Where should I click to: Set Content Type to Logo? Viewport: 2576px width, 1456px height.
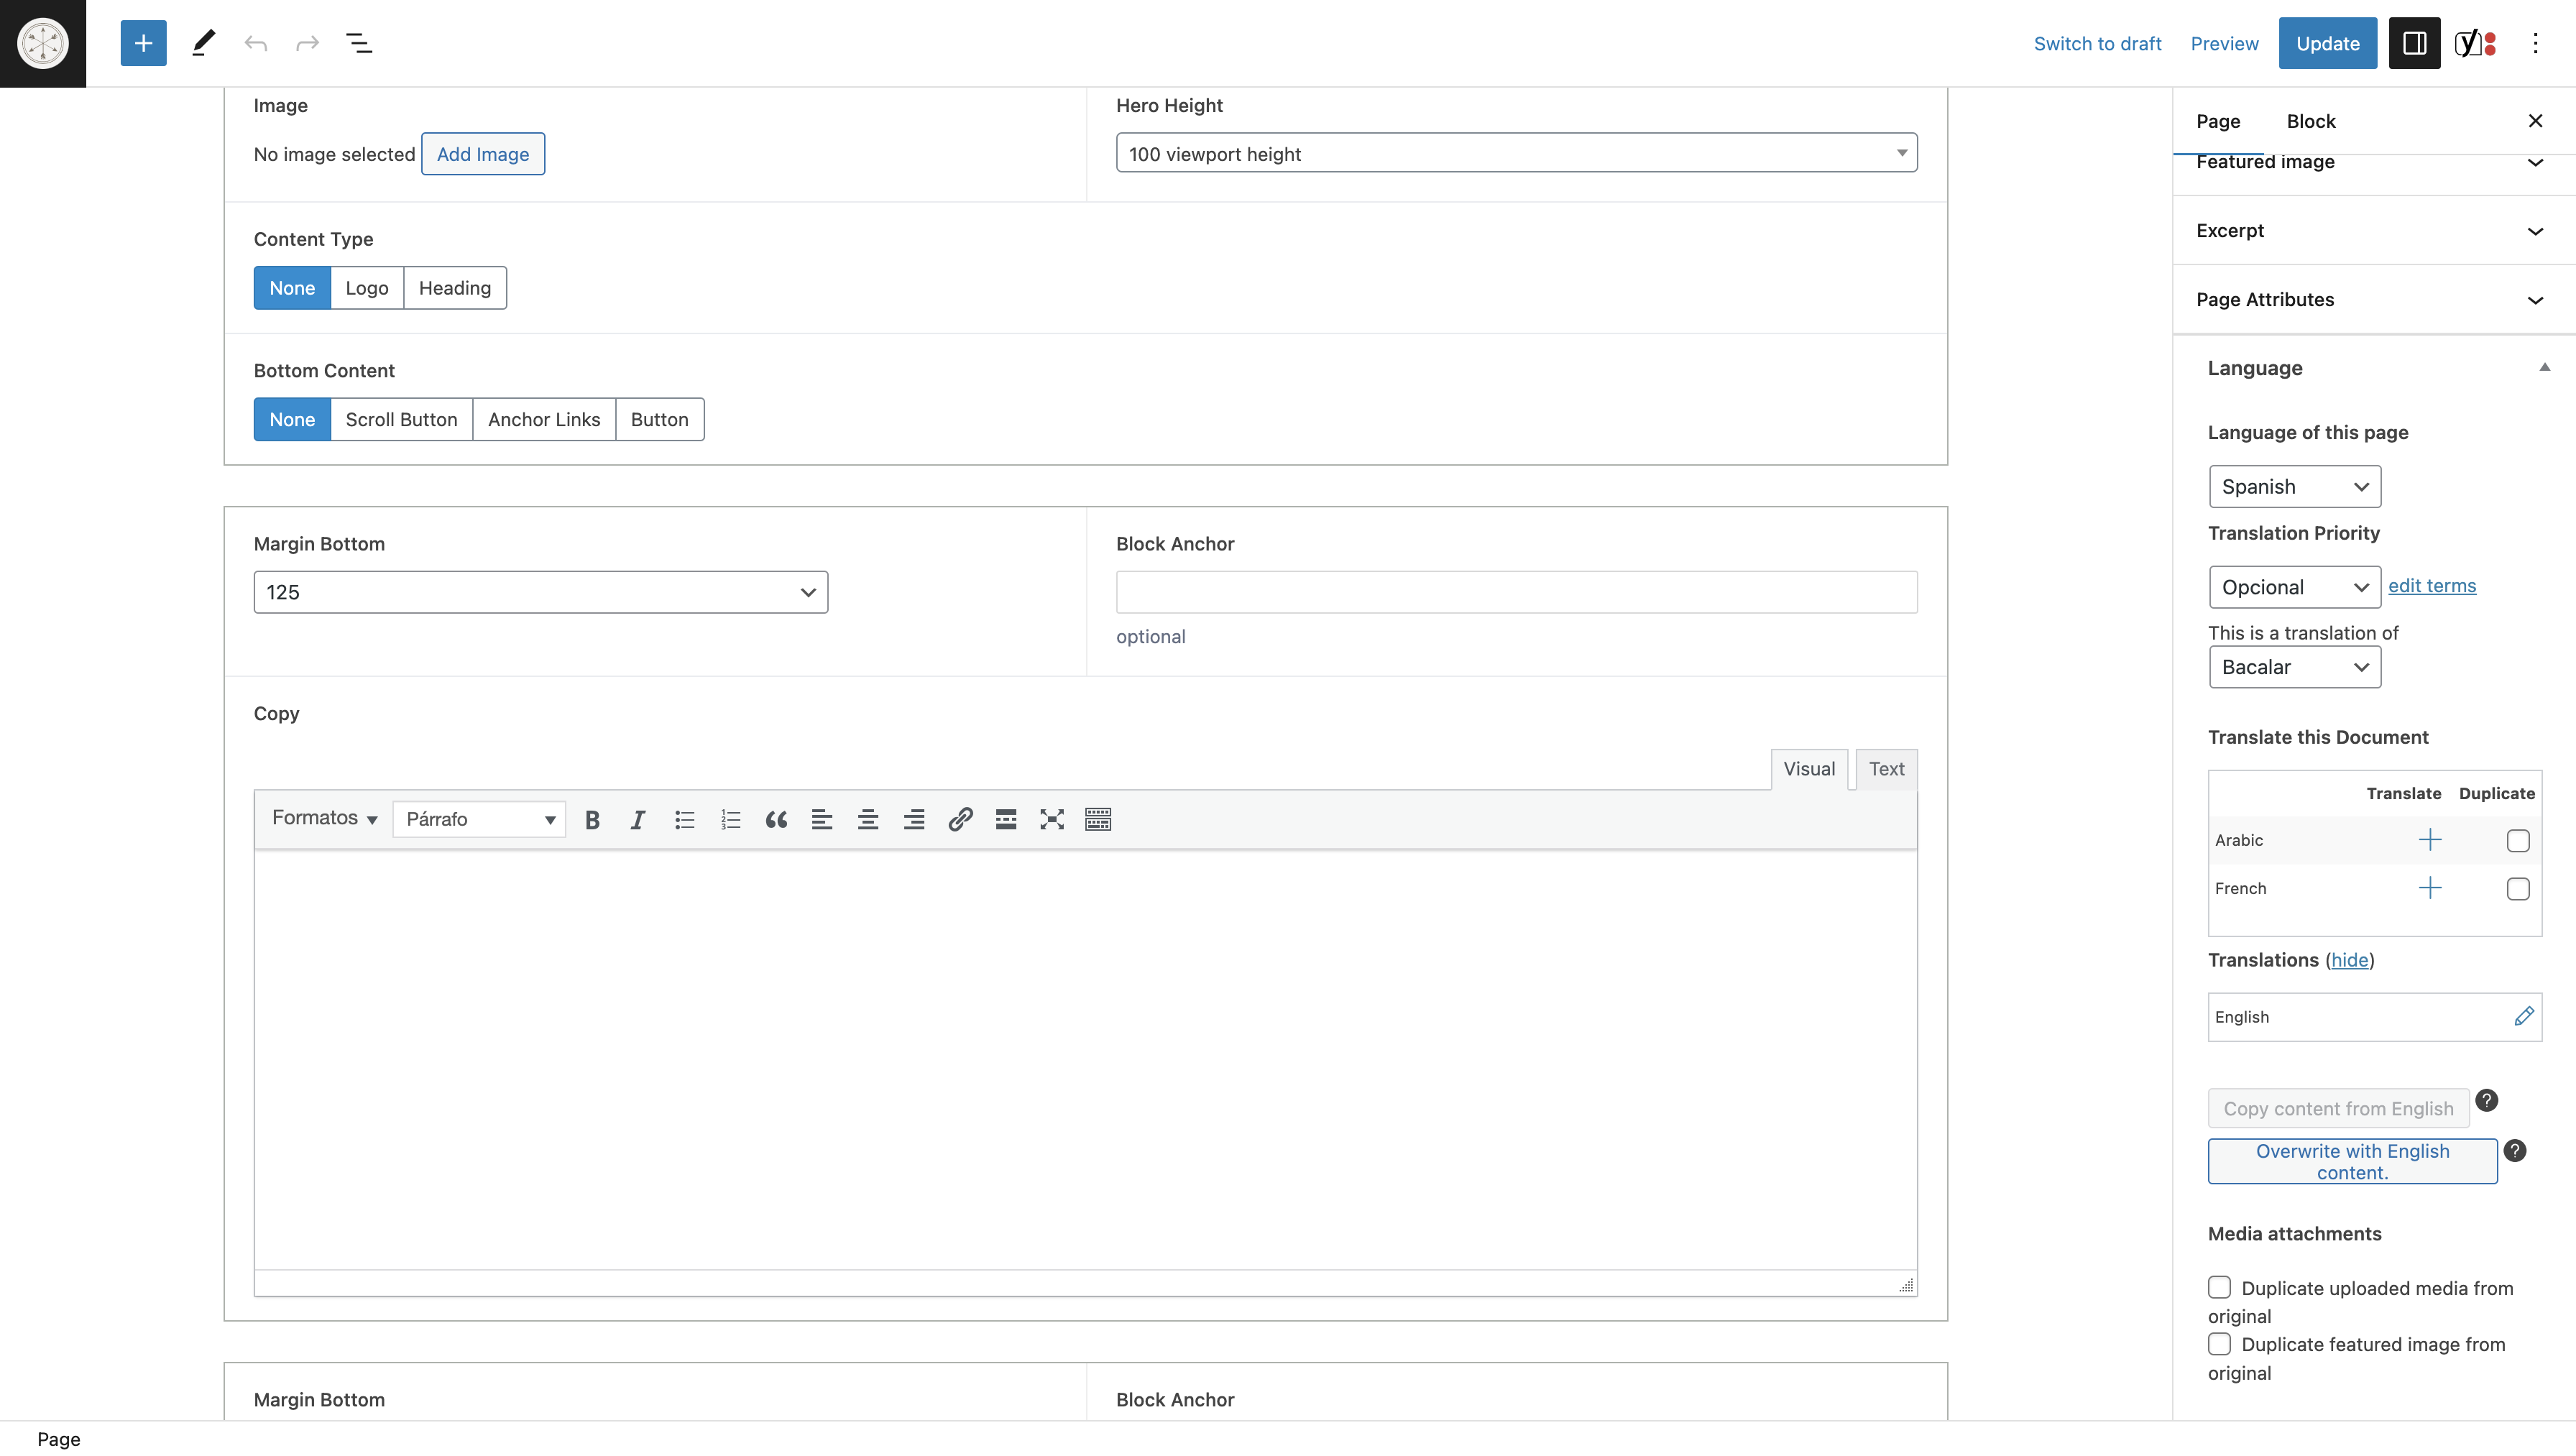pos(367,288)
